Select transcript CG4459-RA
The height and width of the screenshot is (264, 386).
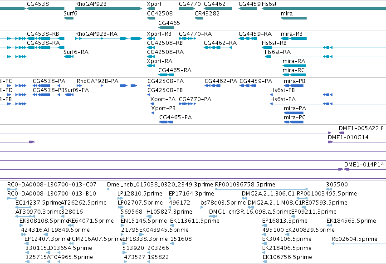point(255,34)
